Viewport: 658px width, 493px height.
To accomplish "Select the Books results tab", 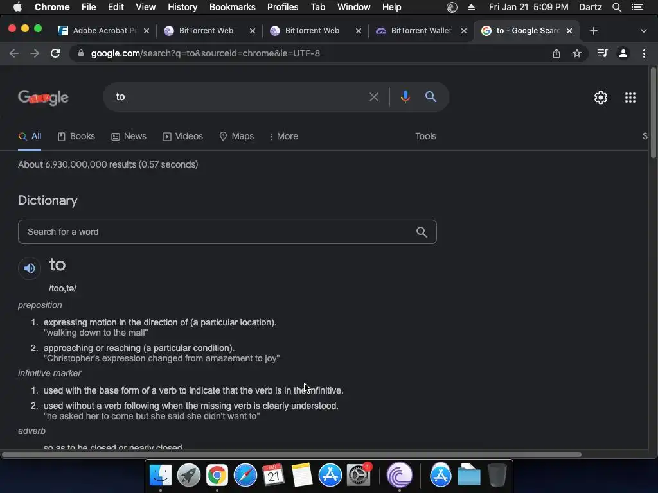I will 76,136.
